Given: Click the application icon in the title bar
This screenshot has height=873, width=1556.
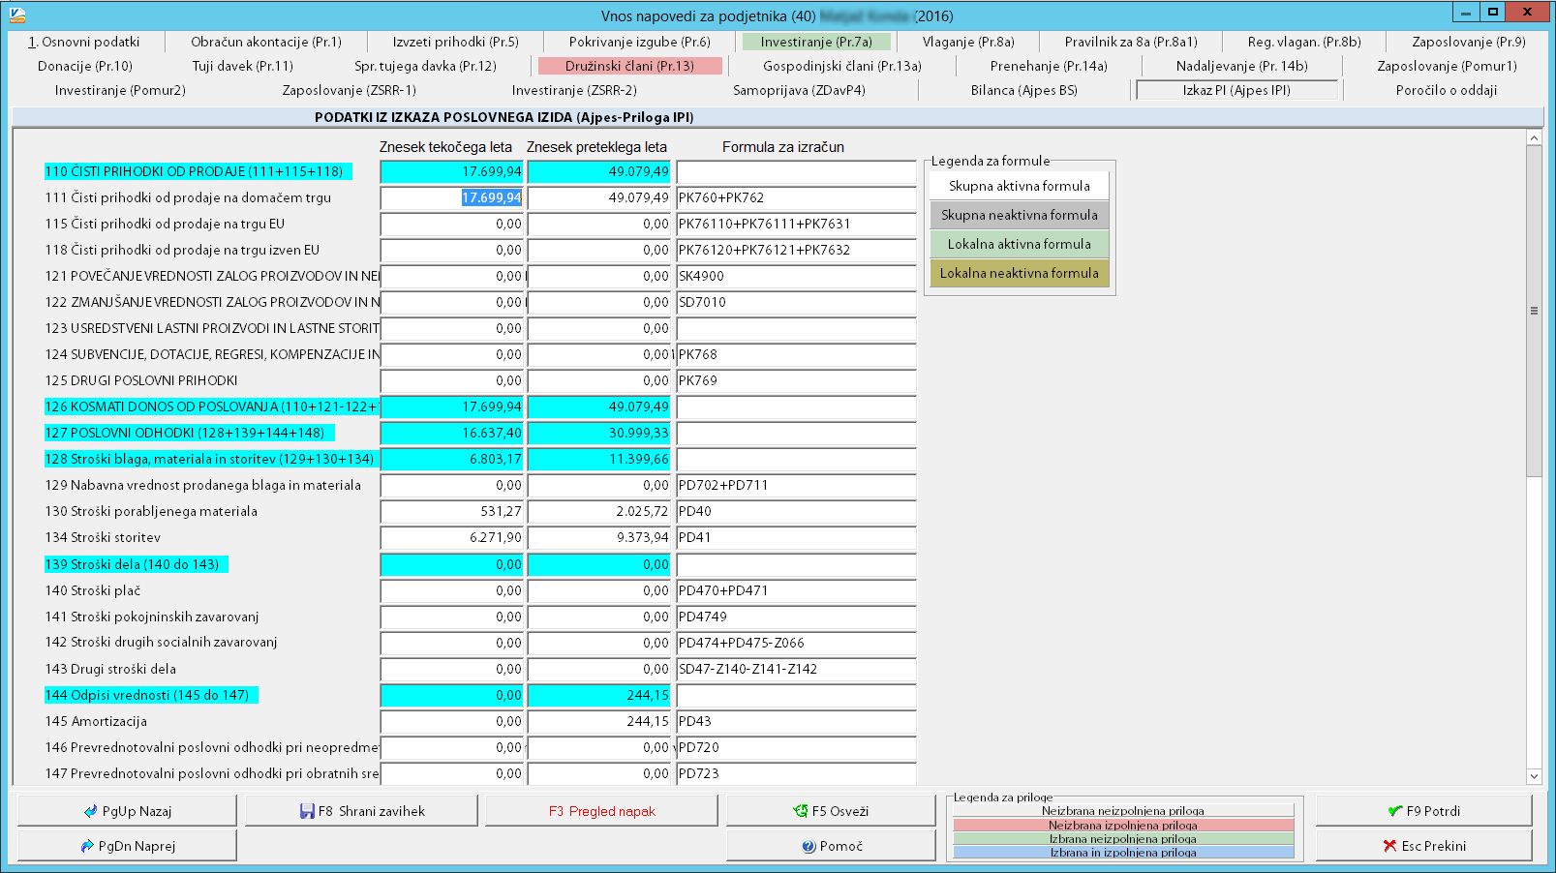Looking at the screenshot, I should (x=17, y=15).
